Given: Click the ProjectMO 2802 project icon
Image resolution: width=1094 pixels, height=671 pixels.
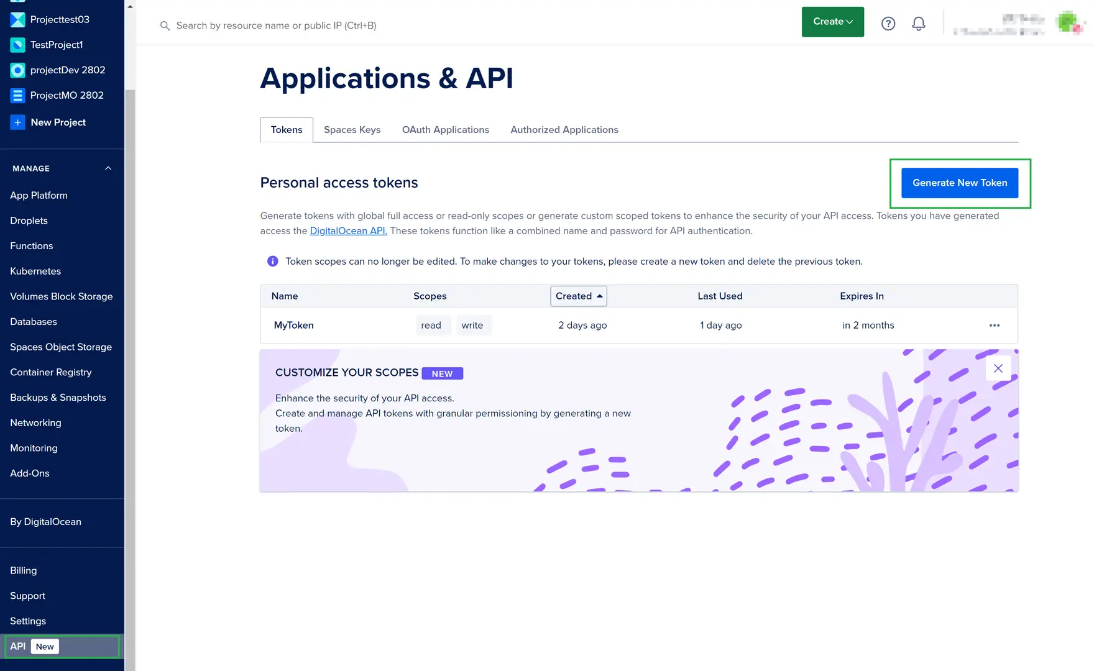Looking at the screenshot, I should 17,95.
